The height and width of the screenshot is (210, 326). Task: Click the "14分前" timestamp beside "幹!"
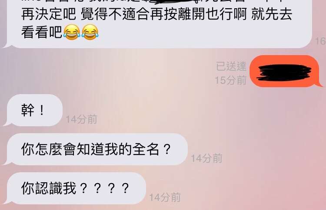point(82,119)
